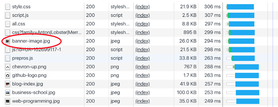Open the (index) initiator for banner-image.jpg
Screen dimensions: 278x107
pos(143,41)
